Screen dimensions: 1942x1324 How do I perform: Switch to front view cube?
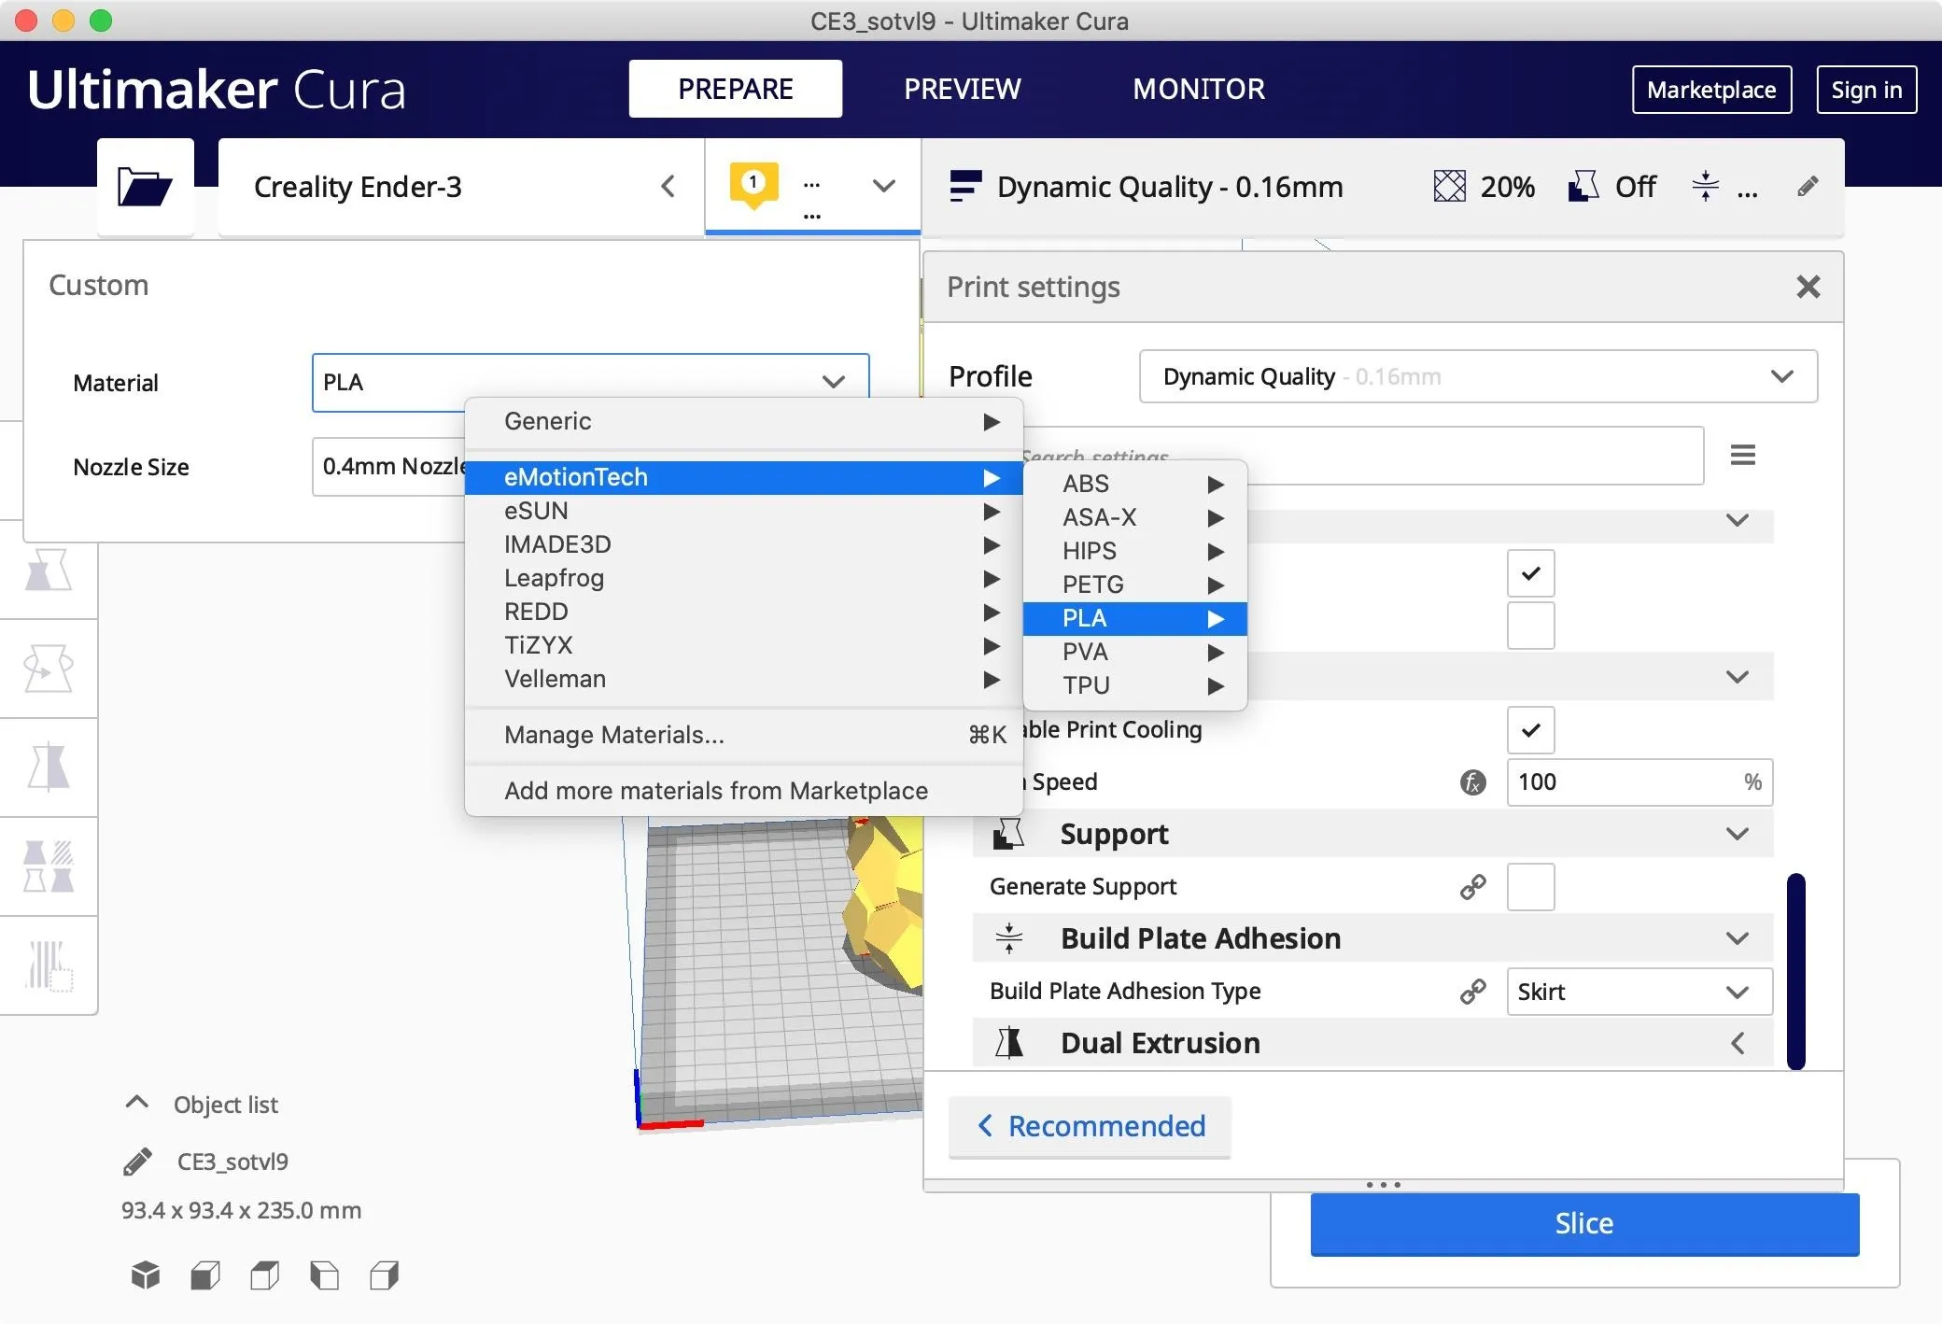pos(205,1275)
